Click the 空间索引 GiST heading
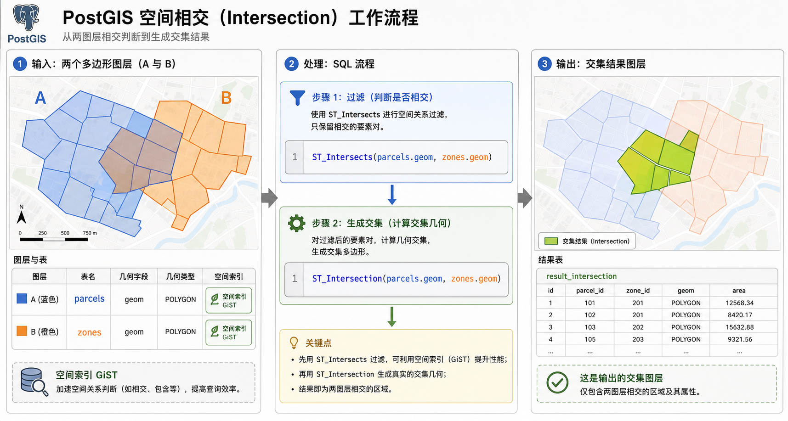Image resolution: width=788 pixels, height=421 pixels. 86,375
